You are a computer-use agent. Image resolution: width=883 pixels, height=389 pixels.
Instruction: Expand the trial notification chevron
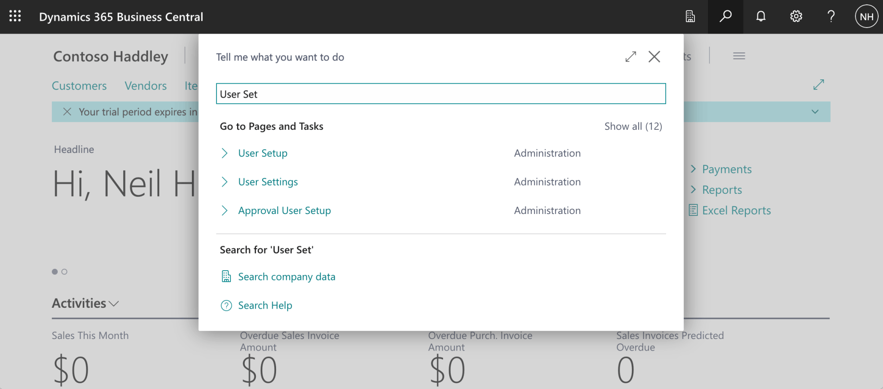coord(815,112)
